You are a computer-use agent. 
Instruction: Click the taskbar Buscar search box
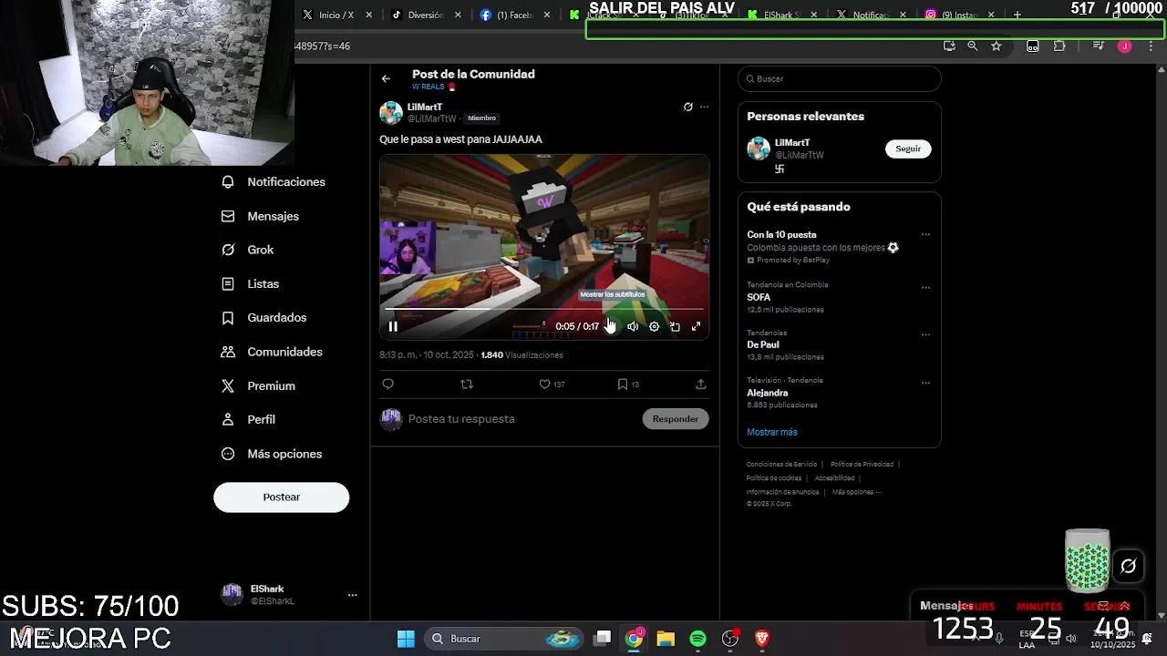[503, 639]
